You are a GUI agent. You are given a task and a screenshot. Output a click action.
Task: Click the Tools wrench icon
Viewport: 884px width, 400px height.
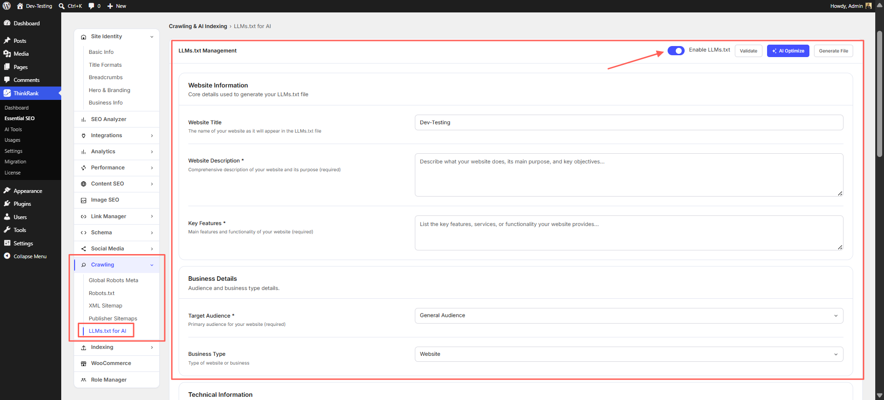click(7, 230)
